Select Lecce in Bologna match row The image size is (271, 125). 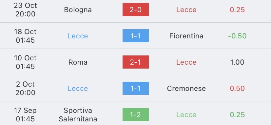(x=186, y=10)
